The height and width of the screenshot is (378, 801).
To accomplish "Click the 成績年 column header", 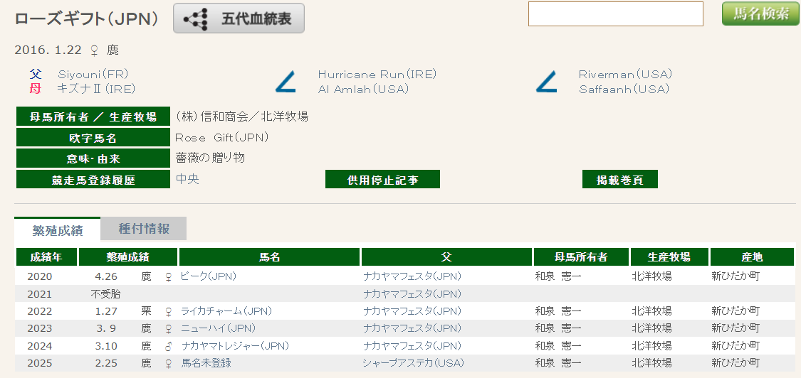I will [46, 257].
